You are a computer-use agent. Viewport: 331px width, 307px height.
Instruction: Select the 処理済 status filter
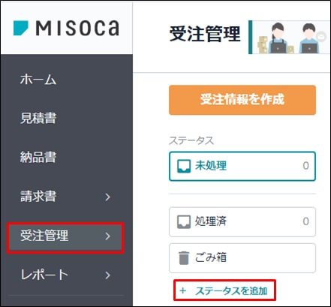click(x=242, y=222)
